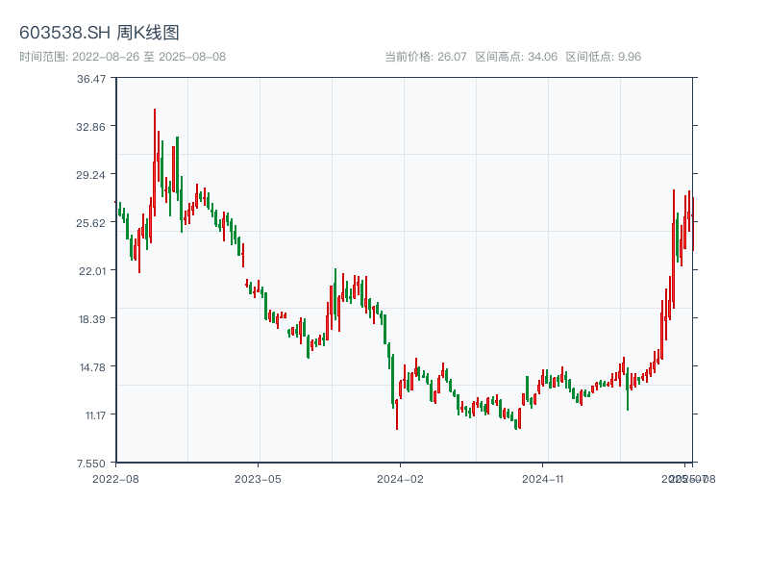Viewport: 769px width, 577px height.
Task: Click the 时间范围 date range text
Action: [123, 57]
